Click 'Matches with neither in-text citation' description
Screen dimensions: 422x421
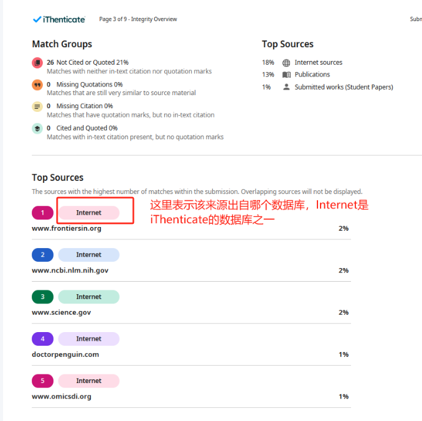point(129,72)
